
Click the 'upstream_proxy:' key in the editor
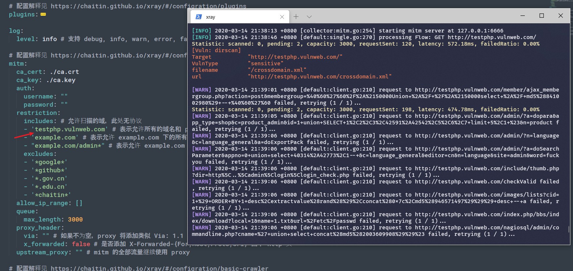tap(44, 252)
